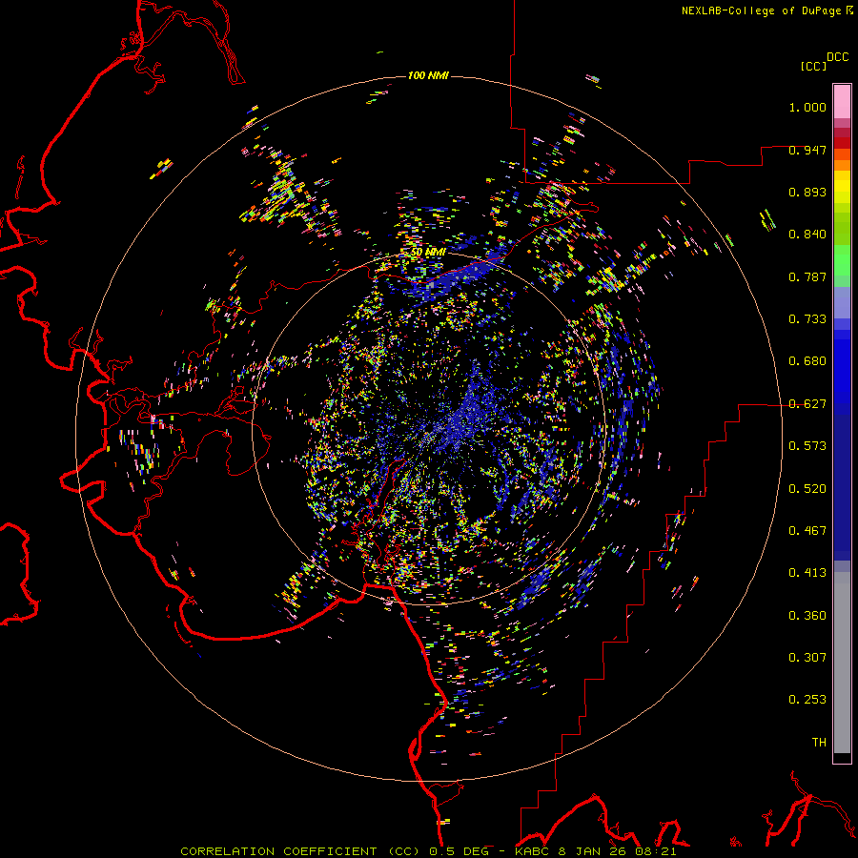Select the 0.520 scale value
The height and width of the screenshot is (858, 858).
point(807,489)
